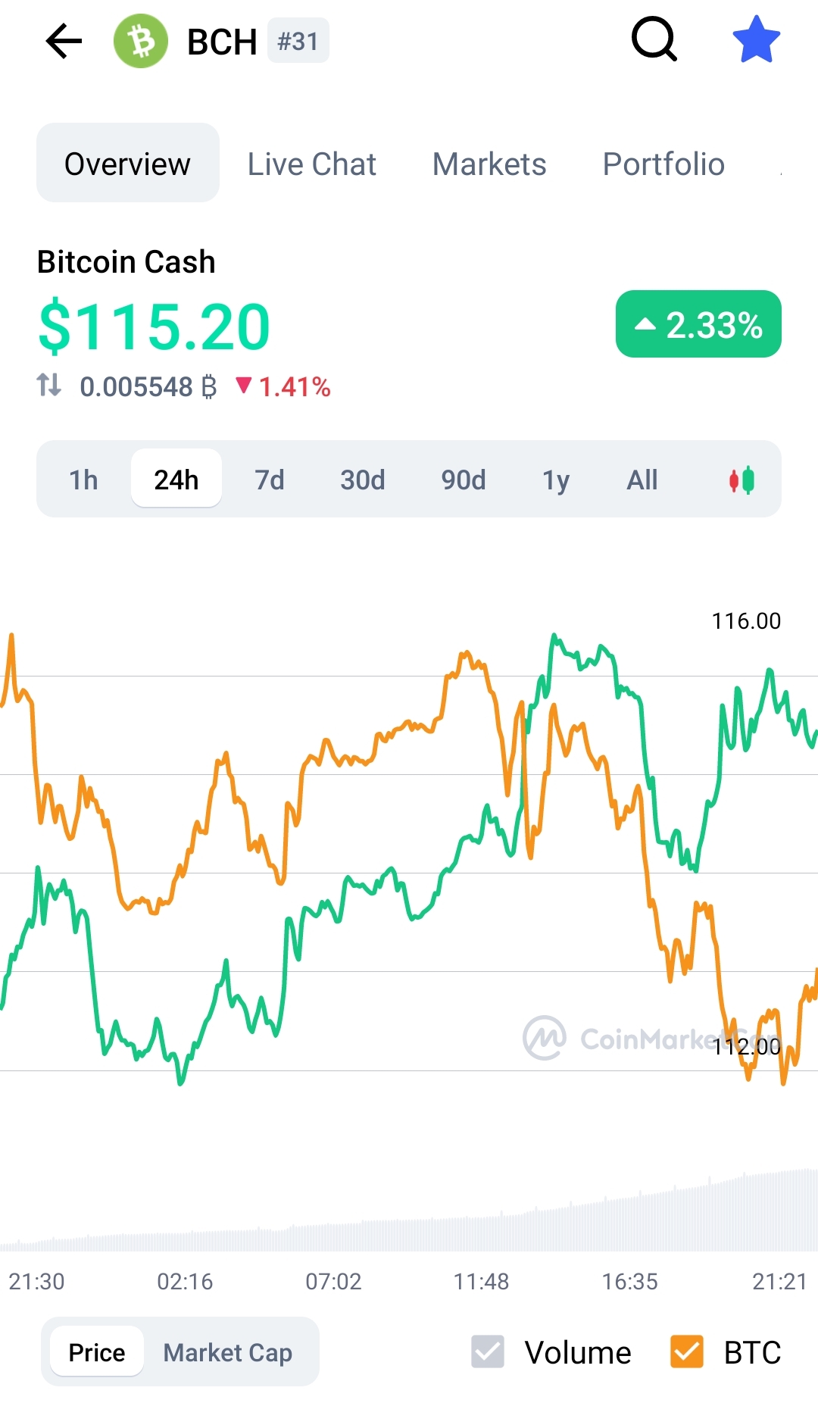Select the Price chart mode
The height and width of the screenshot is (1428, 818).
[97, 1351]
